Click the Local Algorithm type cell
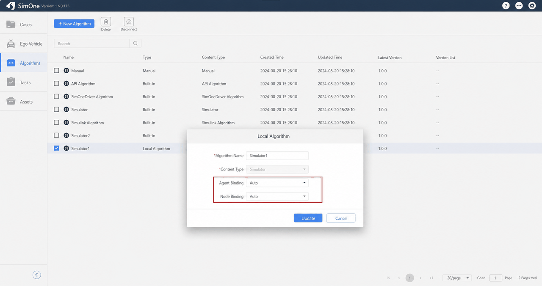The image size is (542, 286). click(156, 148)
